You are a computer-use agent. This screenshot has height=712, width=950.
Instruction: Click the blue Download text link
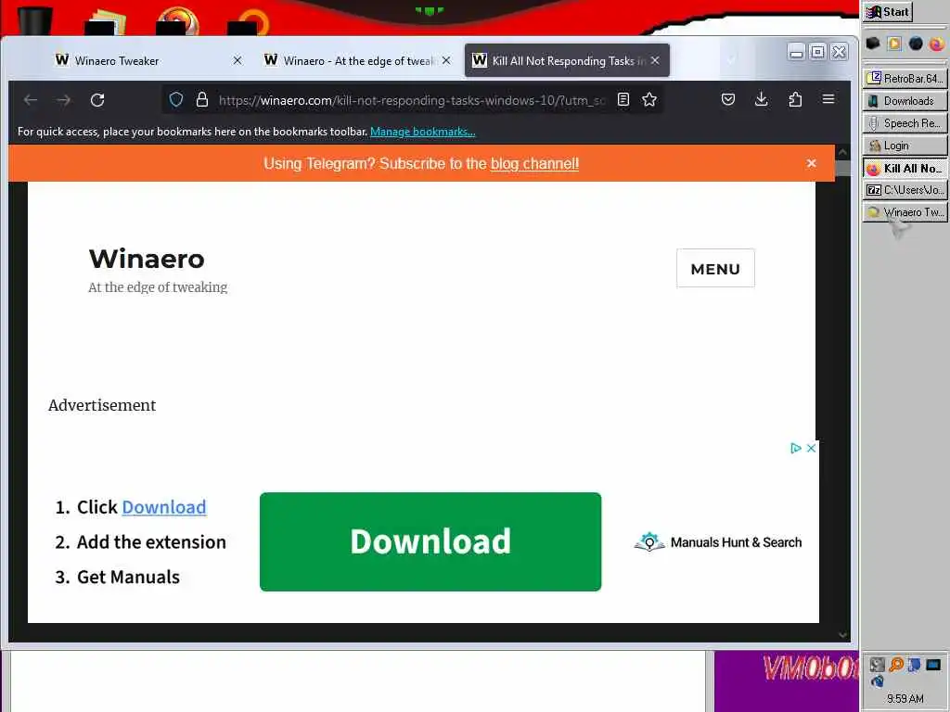(x=164, y=507)
